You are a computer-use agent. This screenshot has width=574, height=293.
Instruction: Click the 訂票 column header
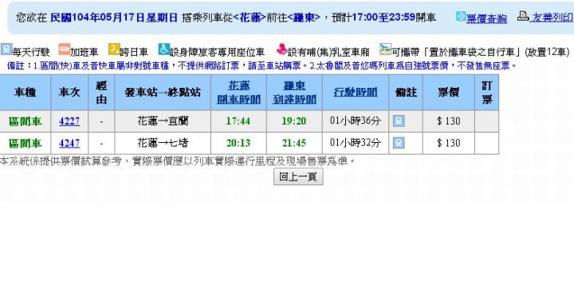coord(487,92)
